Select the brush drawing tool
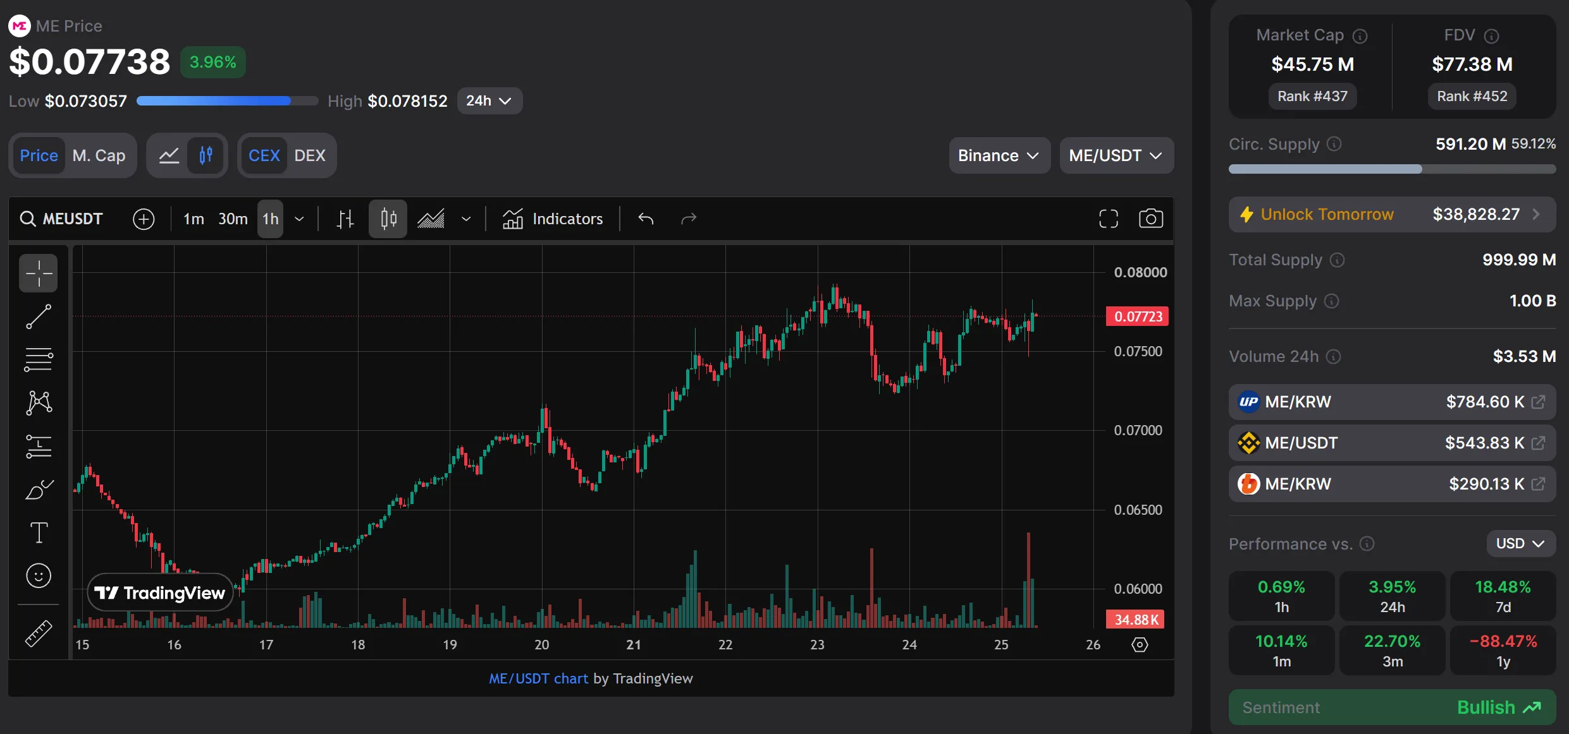Viewport: 1569px width, 734px height. pos(39,490)
